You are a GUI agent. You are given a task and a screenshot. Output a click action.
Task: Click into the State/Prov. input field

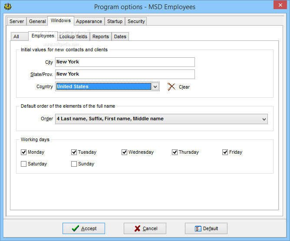(x=125, y=74)
